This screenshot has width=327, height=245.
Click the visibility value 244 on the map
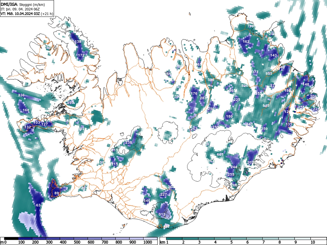pos(234,167)
